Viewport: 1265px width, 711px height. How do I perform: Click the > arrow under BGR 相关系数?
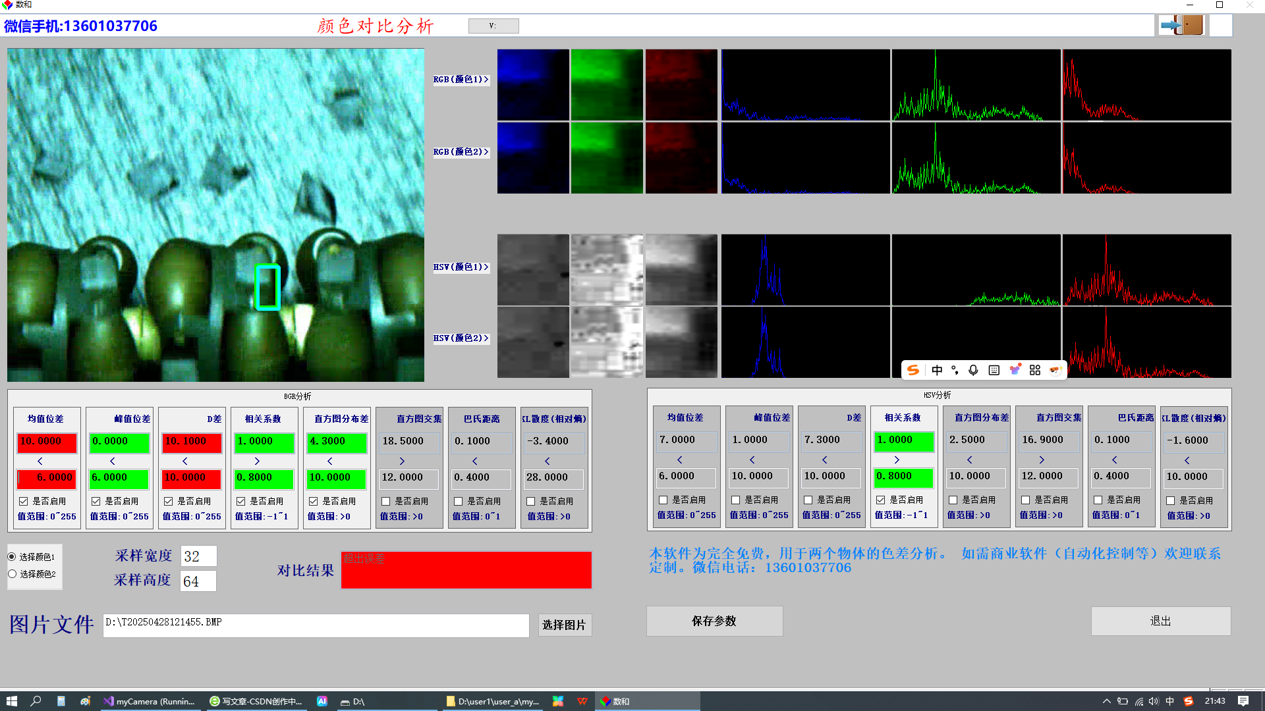(257, 461)
